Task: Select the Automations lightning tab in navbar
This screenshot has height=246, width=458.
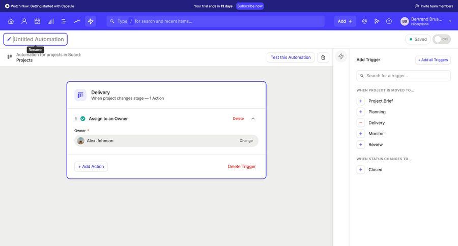Action: [x=91, y=21]
